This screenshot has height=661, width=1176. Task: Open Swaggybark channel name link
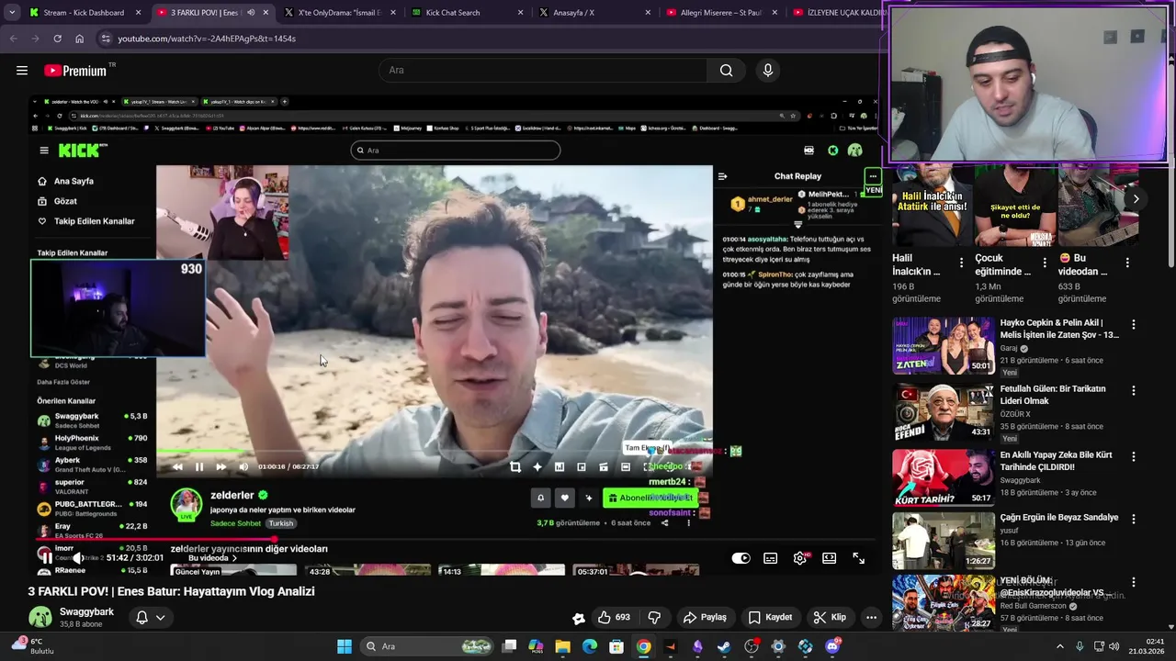[87, 611]
